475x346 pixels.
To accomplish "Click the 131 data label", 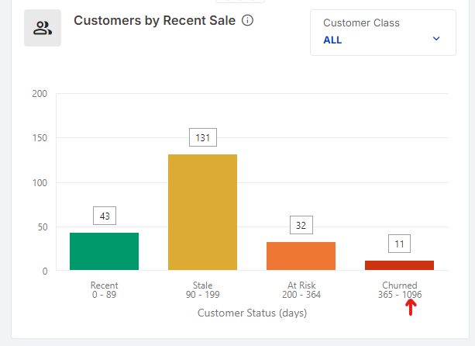I will pyautogui.click(x=202, y=137).
